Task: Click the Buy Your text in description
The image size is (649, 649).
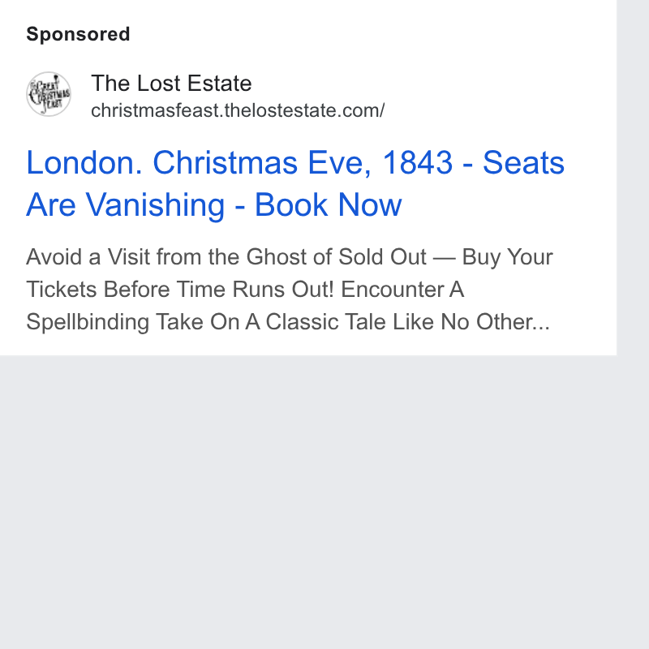Action: [508, 257]
